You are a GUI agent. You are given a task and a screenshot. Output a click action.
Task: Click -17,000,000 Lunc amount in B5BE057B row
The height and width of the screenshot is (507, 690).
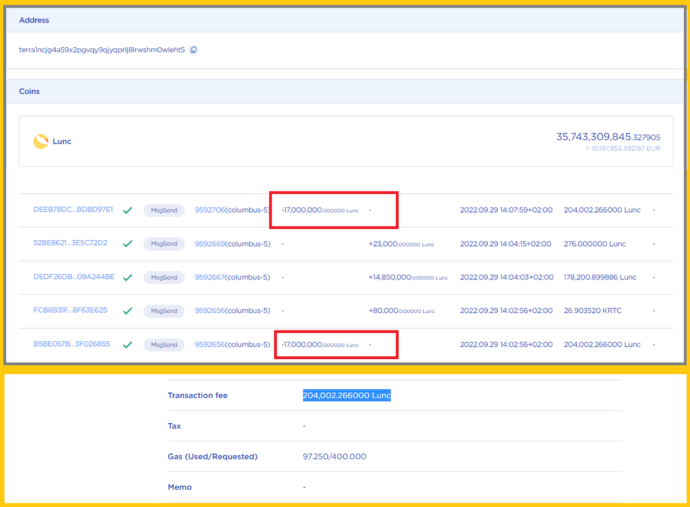tap(320, 345)
